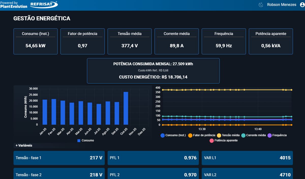Click the Jul-25 consumption bar

(x=99, y=114)
